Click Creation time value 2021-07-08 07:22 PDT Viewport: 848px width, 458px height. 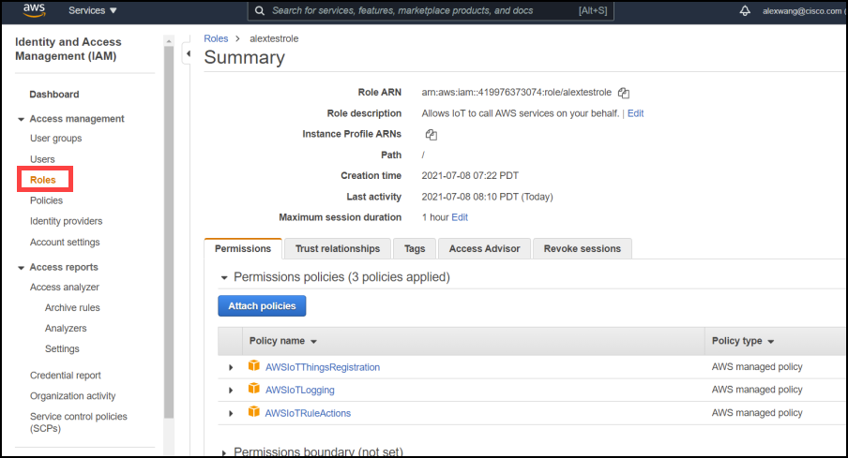tap(470, 175)
